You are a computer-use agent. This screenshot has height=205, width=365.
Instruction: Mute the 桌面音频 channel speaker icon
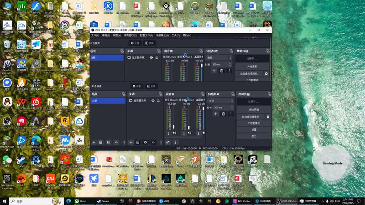[203, 133]
